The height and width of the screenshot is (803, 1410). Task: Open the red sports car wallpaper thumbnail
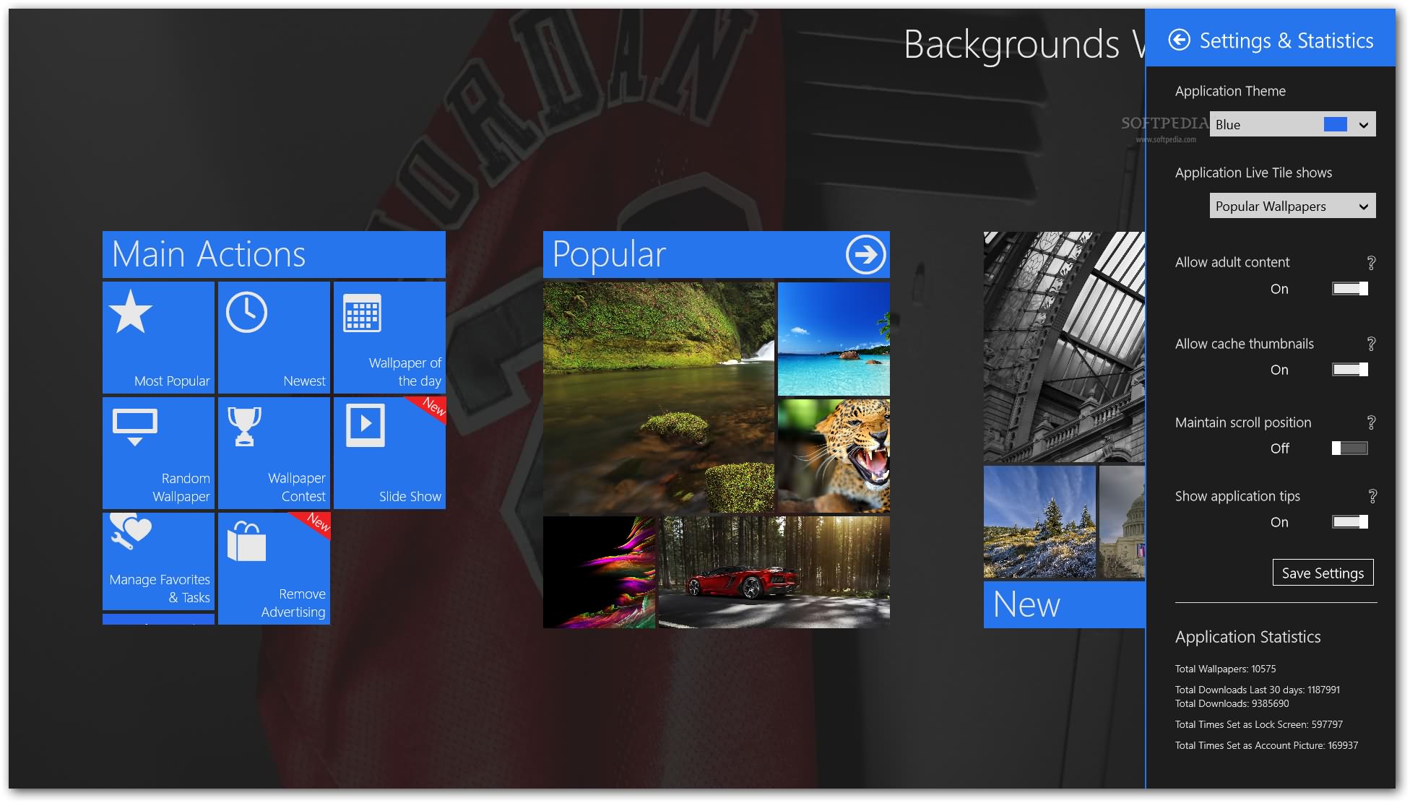774,572
